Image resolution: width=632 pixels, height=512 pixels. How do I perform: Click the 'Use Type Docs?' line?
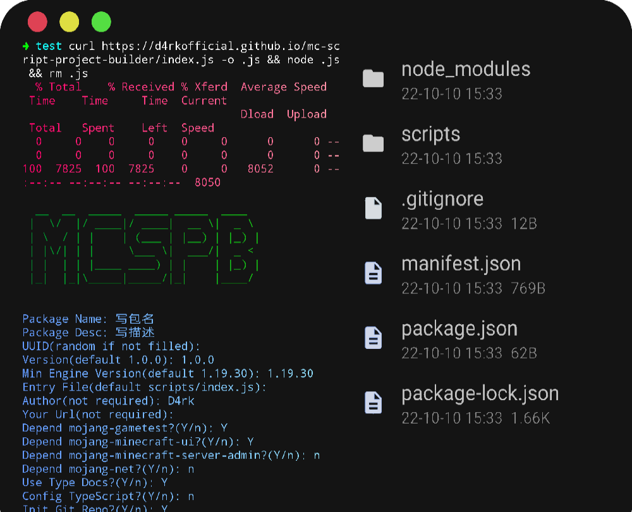point(95,482)
